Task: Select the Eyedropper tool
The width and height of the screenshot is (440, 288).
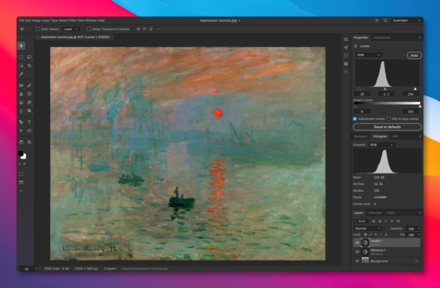Action: click(21, 74)
